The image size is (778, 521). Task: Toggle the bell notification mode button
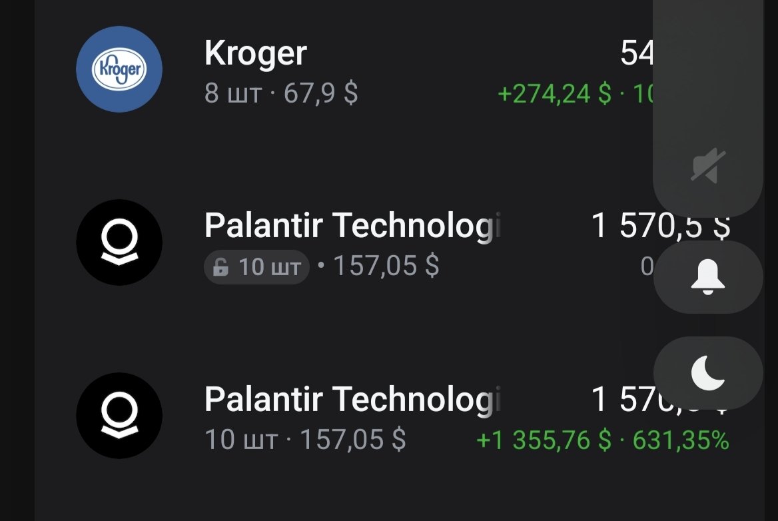pyautogui.click(x=708, y=277)
